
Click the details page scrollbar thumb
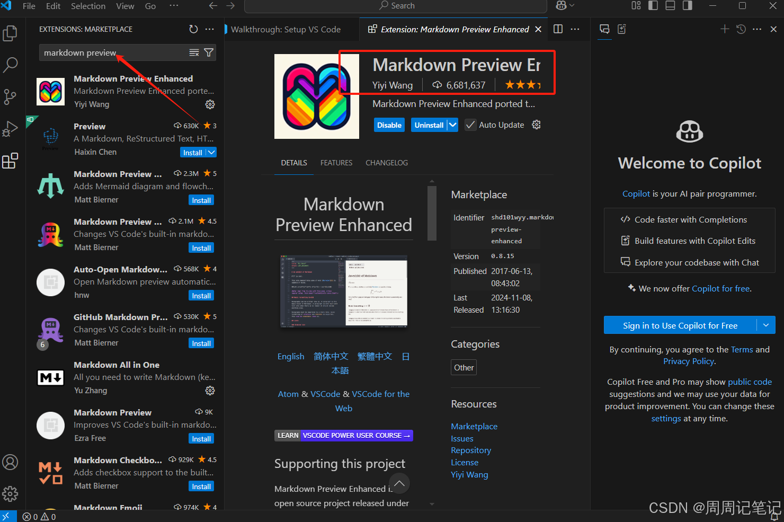[x=432, y=213]
